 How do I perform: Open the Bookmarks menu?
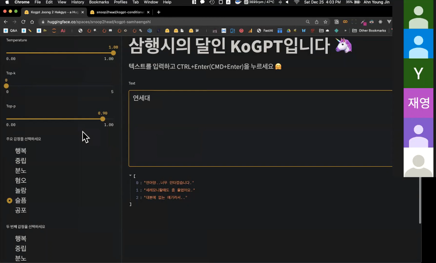pos(99,2)
